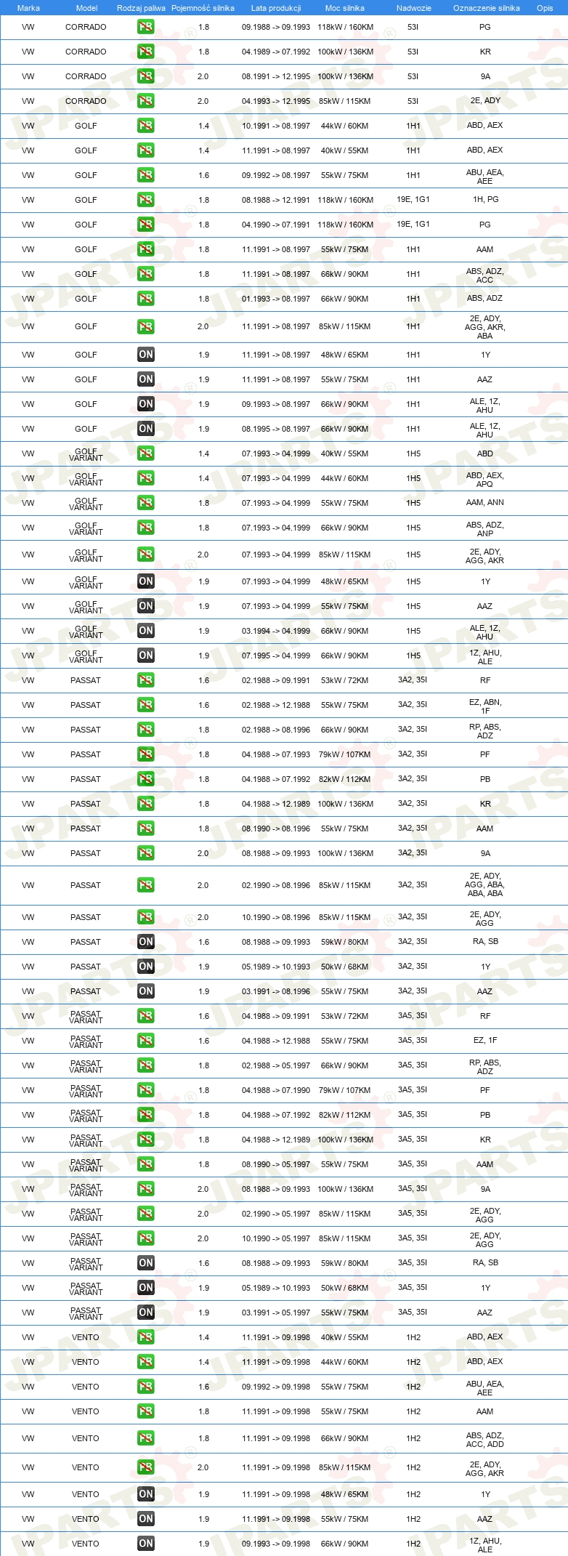Click the 'ABS, ADZ, ACC, ADD' engine code cell
568x1556 pixels.
[x=485, y=1439]
